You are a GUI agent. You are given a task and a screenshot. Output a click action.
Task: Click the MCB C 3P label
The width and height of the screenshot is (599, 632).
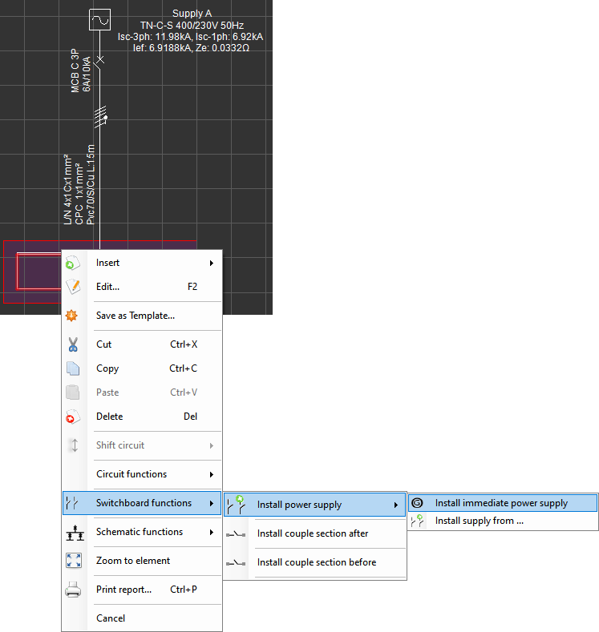point(75,70)
